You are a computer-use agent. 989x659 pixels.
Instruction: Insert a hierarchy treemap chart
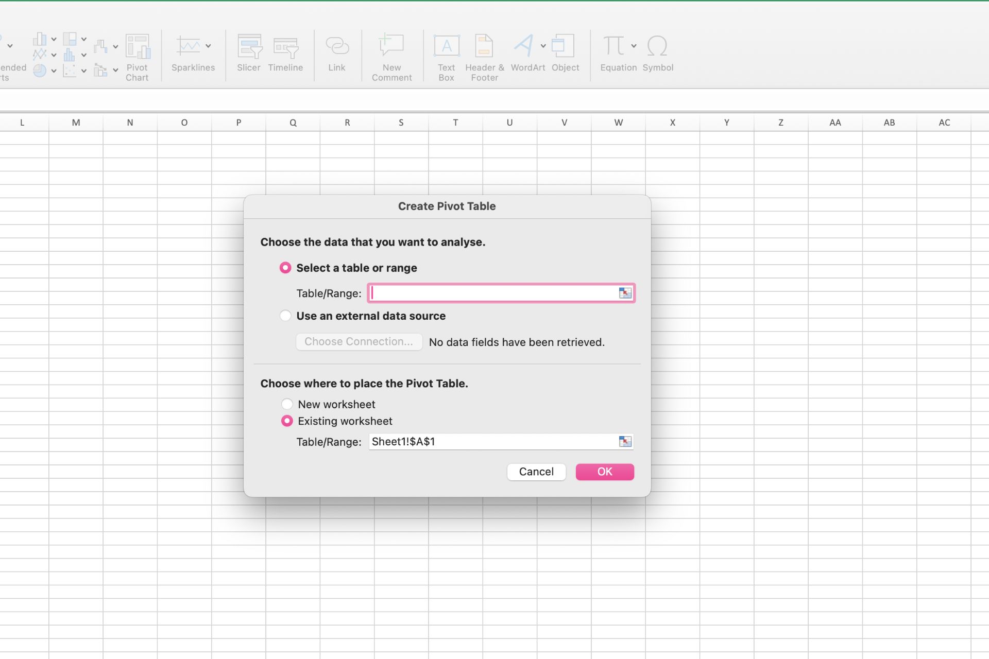pos(70,39)
